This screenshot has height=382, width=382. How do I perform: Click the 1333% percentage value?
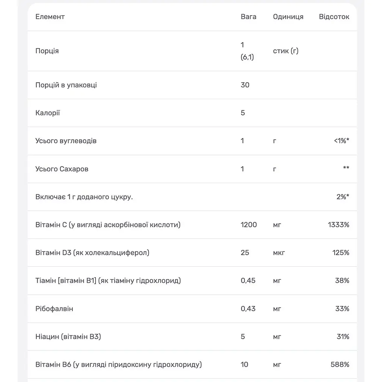click(338, 225)
